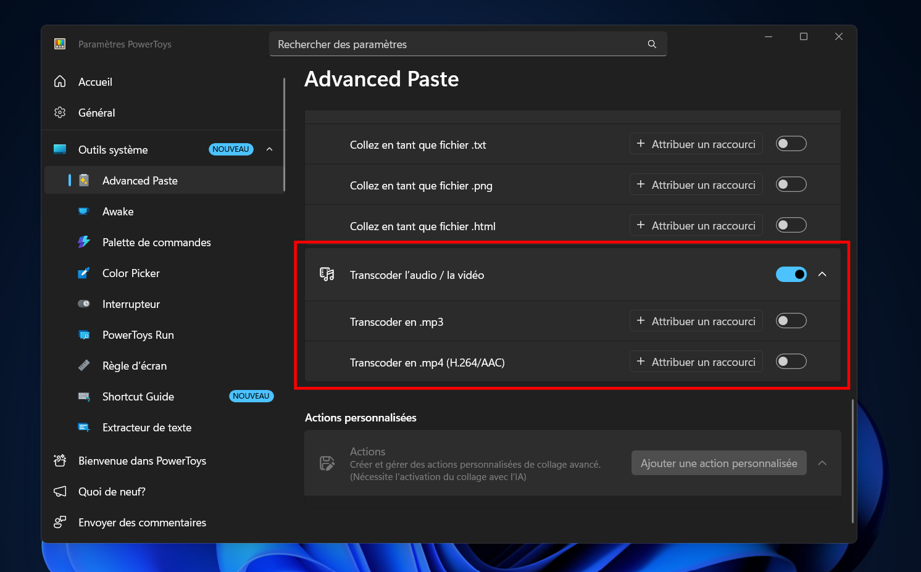Click the Actions personnalisées section heading

pos(360,418)
